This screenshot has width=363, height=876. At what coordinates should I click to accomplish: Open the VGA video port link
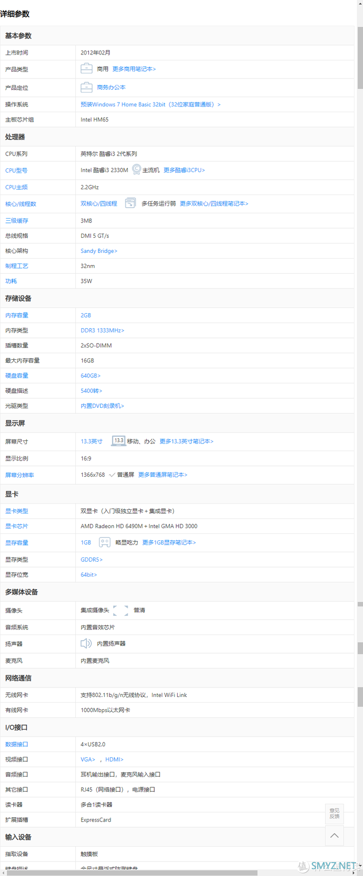pyautogui.click(x=88, y=759)
